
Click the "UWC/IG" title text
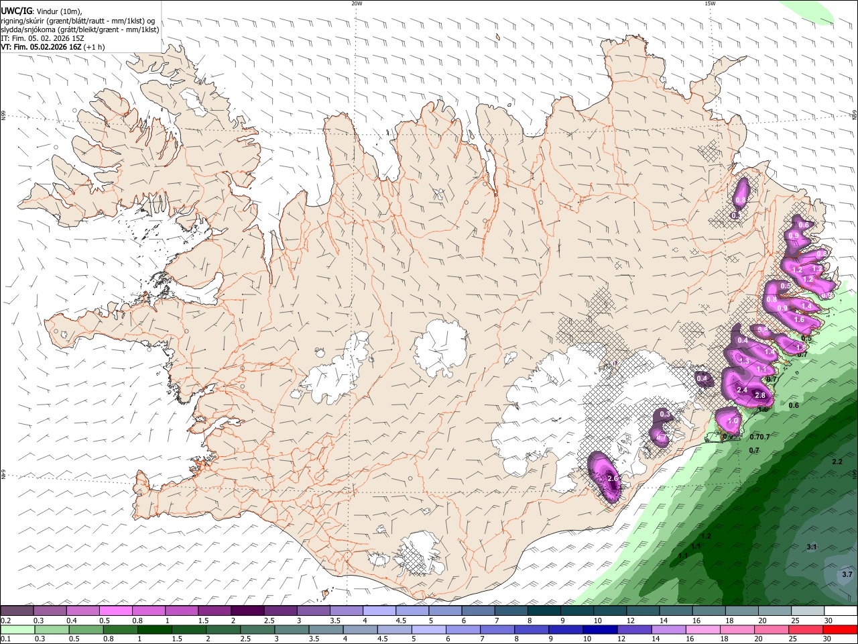[x=16, y=11]
